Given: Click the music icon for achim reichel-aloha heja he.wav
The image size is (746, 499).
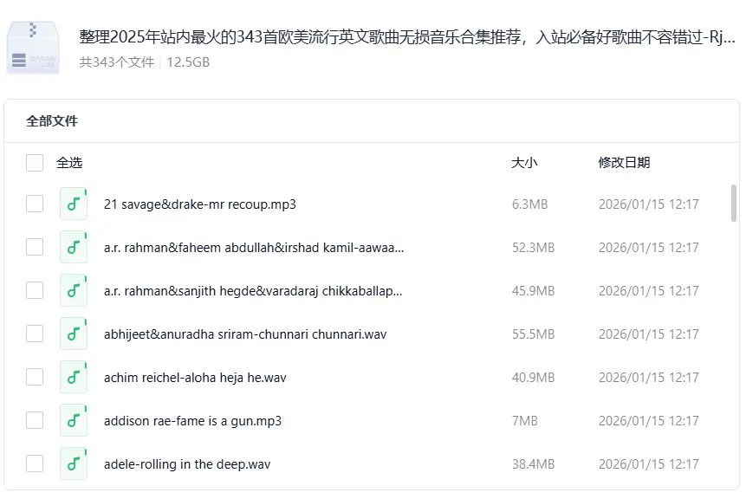Looking at the screenshot, I should coord(73,377).
